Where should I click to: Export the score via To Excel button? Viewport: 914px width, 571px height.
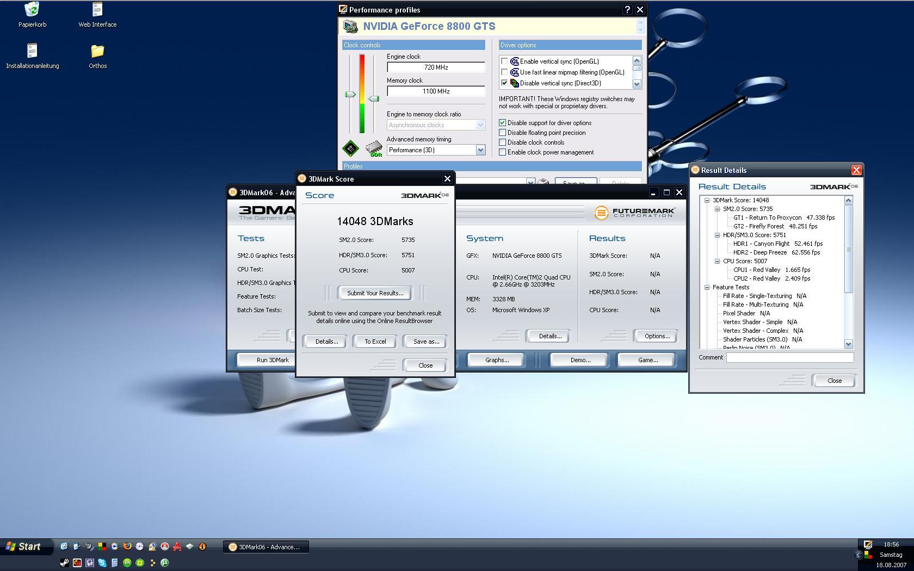tap(375, 342)
